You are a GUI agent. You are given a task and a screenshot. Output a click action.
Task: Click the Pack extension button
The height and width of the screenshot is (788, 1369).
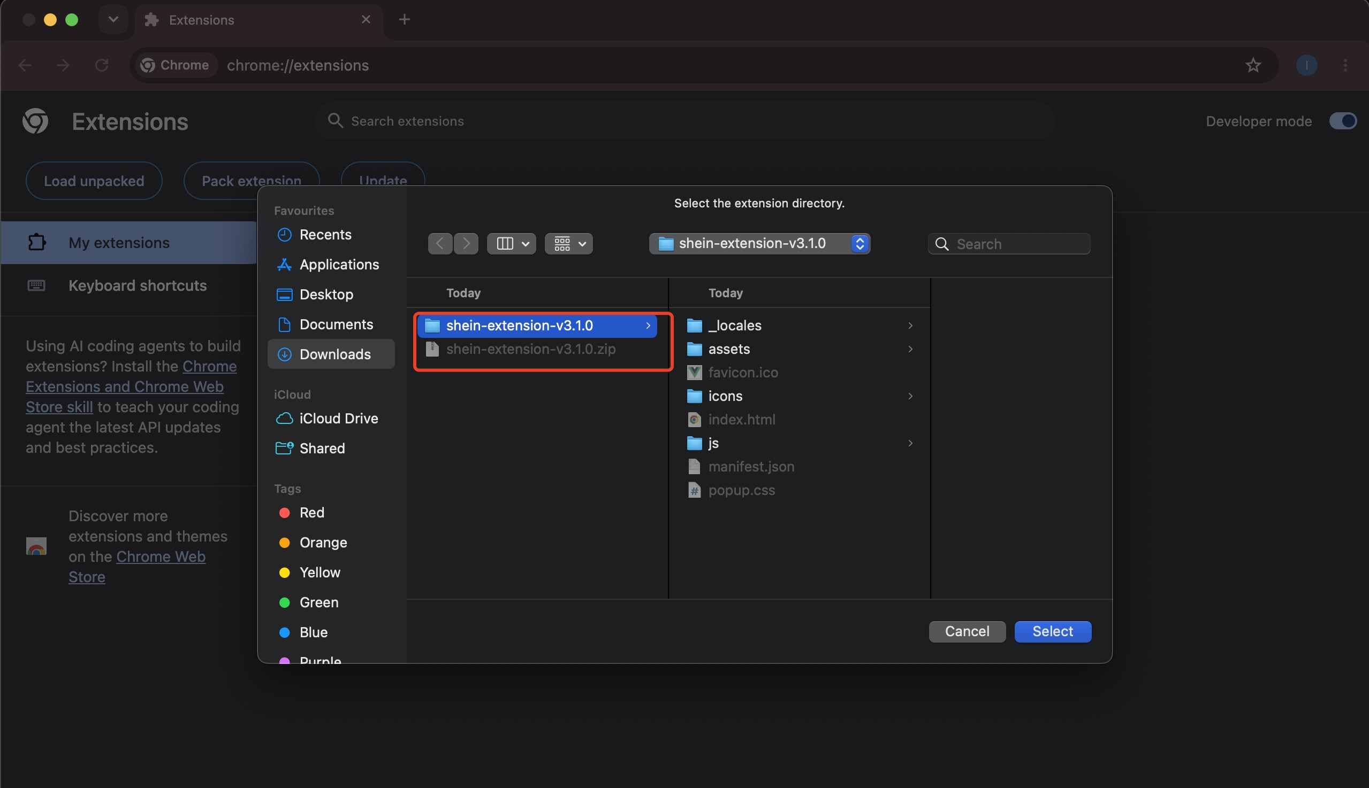tap(252, 181)
